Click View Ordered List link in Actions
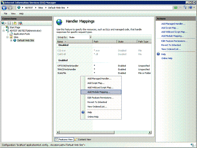The width and height of the screenshot is (197, 148). coord(171,49)
